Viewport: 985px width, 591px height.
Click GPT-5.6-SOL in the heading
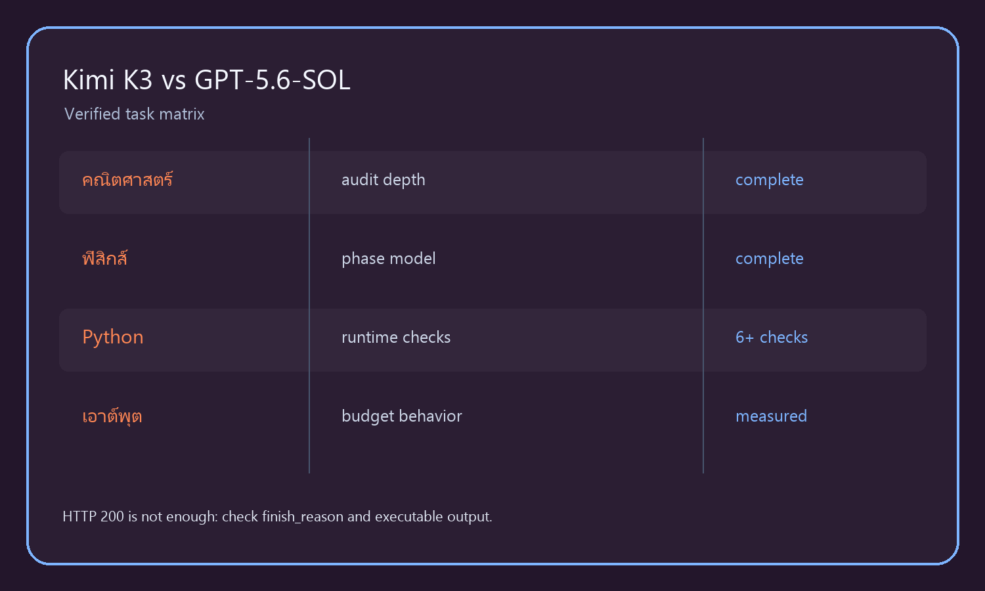[x=273, y=80]
